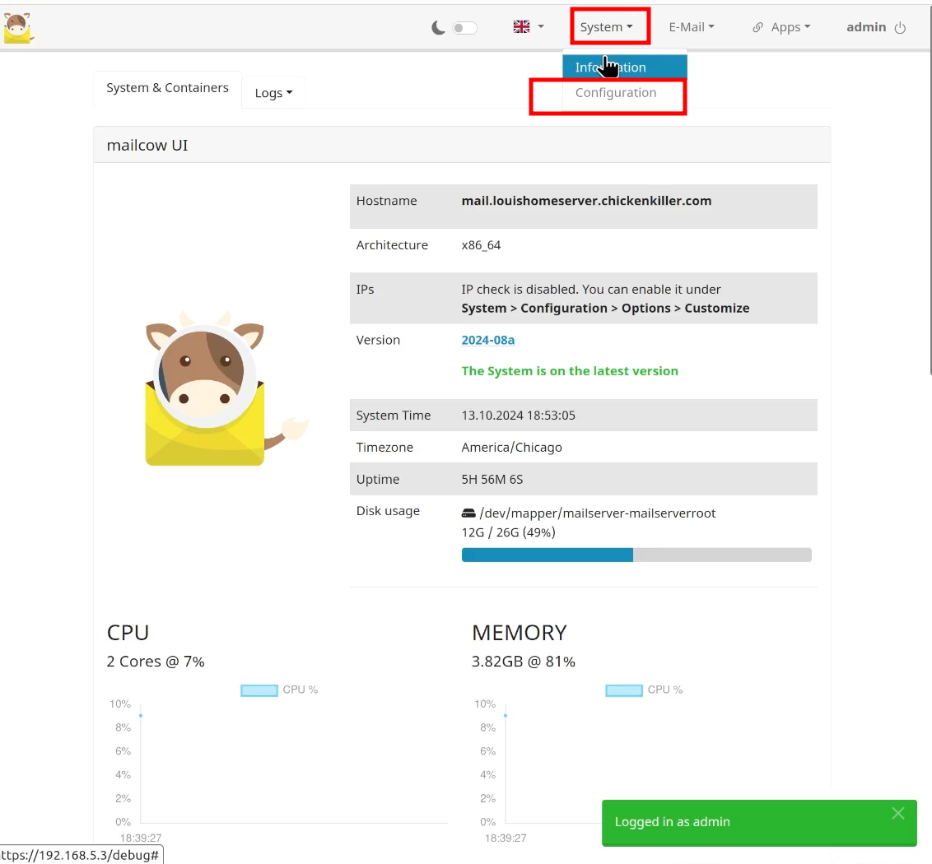
Task: Click the admin user label
Action: (x=866, y=27)
